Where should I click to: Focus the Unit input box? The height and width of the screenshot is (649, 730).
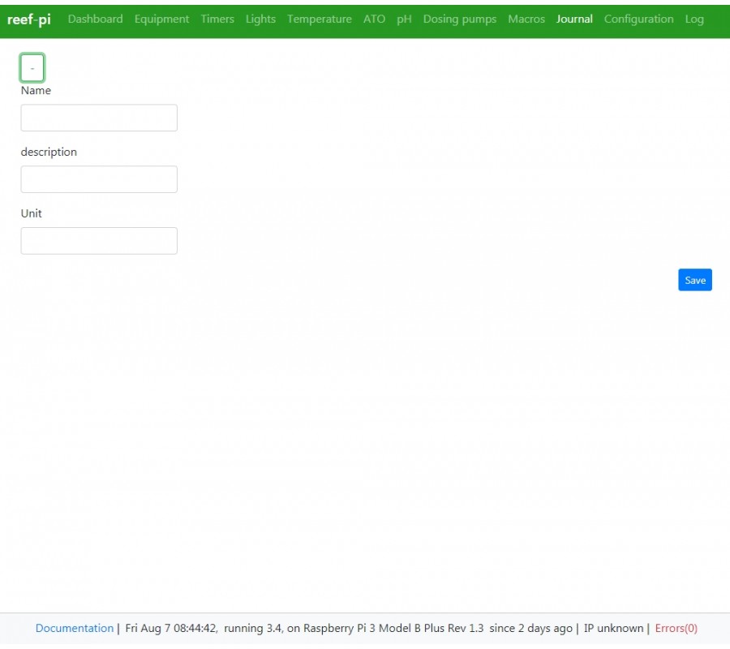point(99,241)
